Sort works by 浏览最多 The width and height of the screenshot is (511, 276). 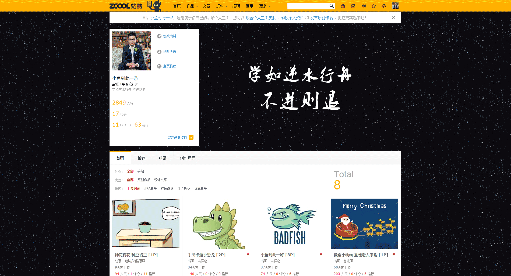point(150,188)
